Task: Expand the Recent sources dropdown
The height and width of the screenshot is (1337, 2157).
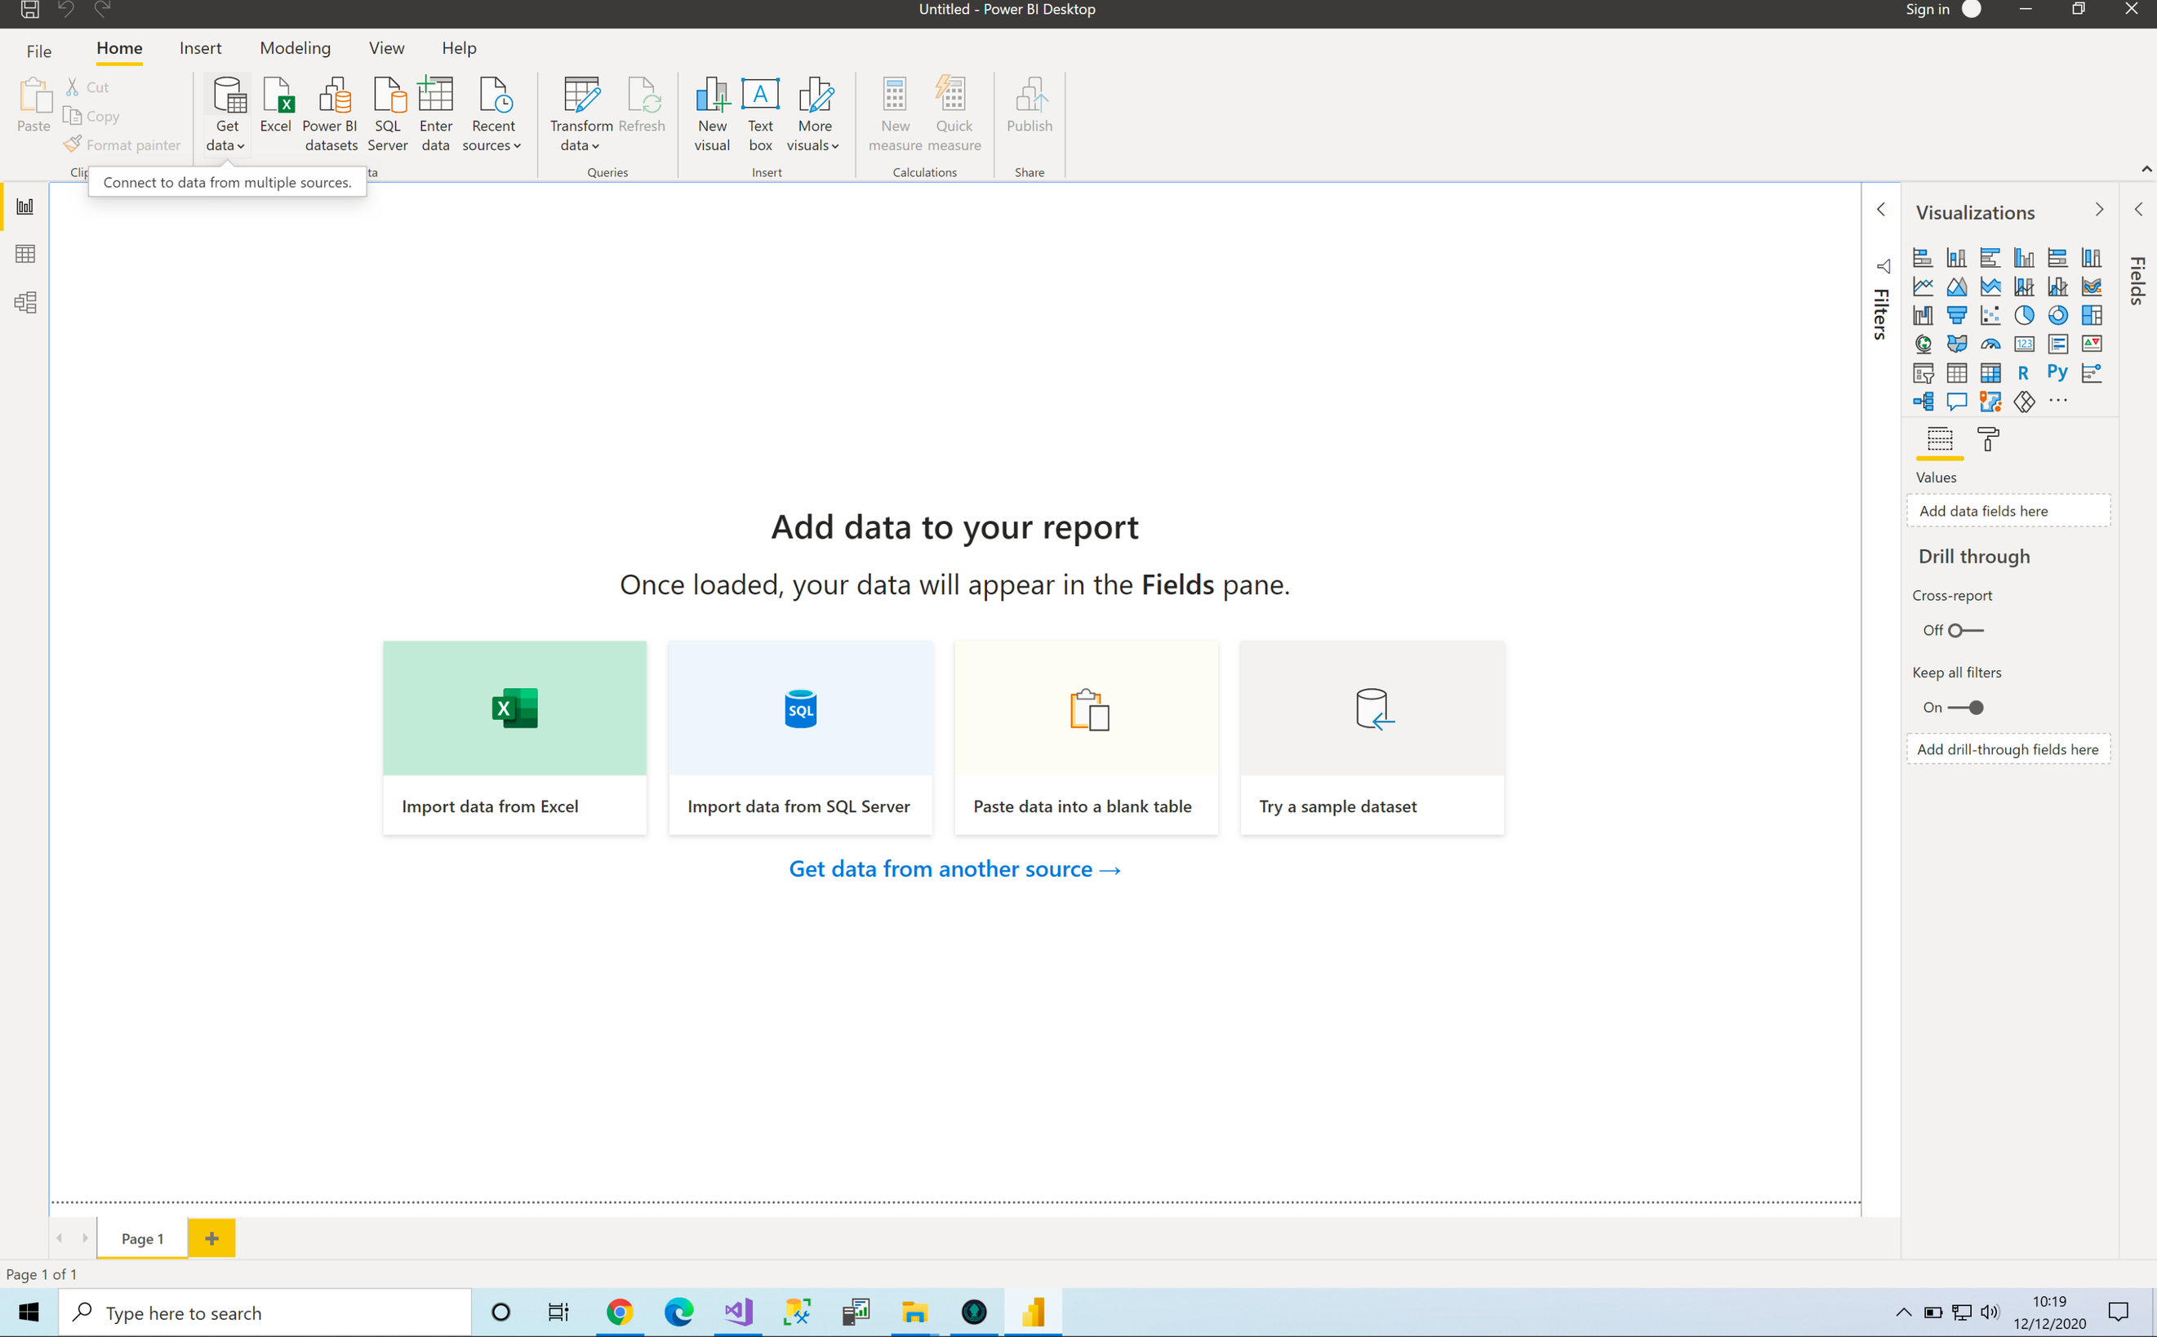Action: click(492, 115)
